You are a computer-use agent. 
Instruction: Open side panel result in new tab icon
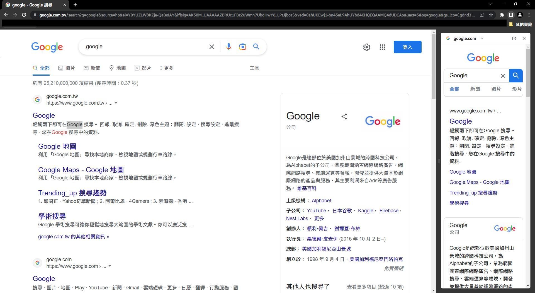tap(514, 39)
